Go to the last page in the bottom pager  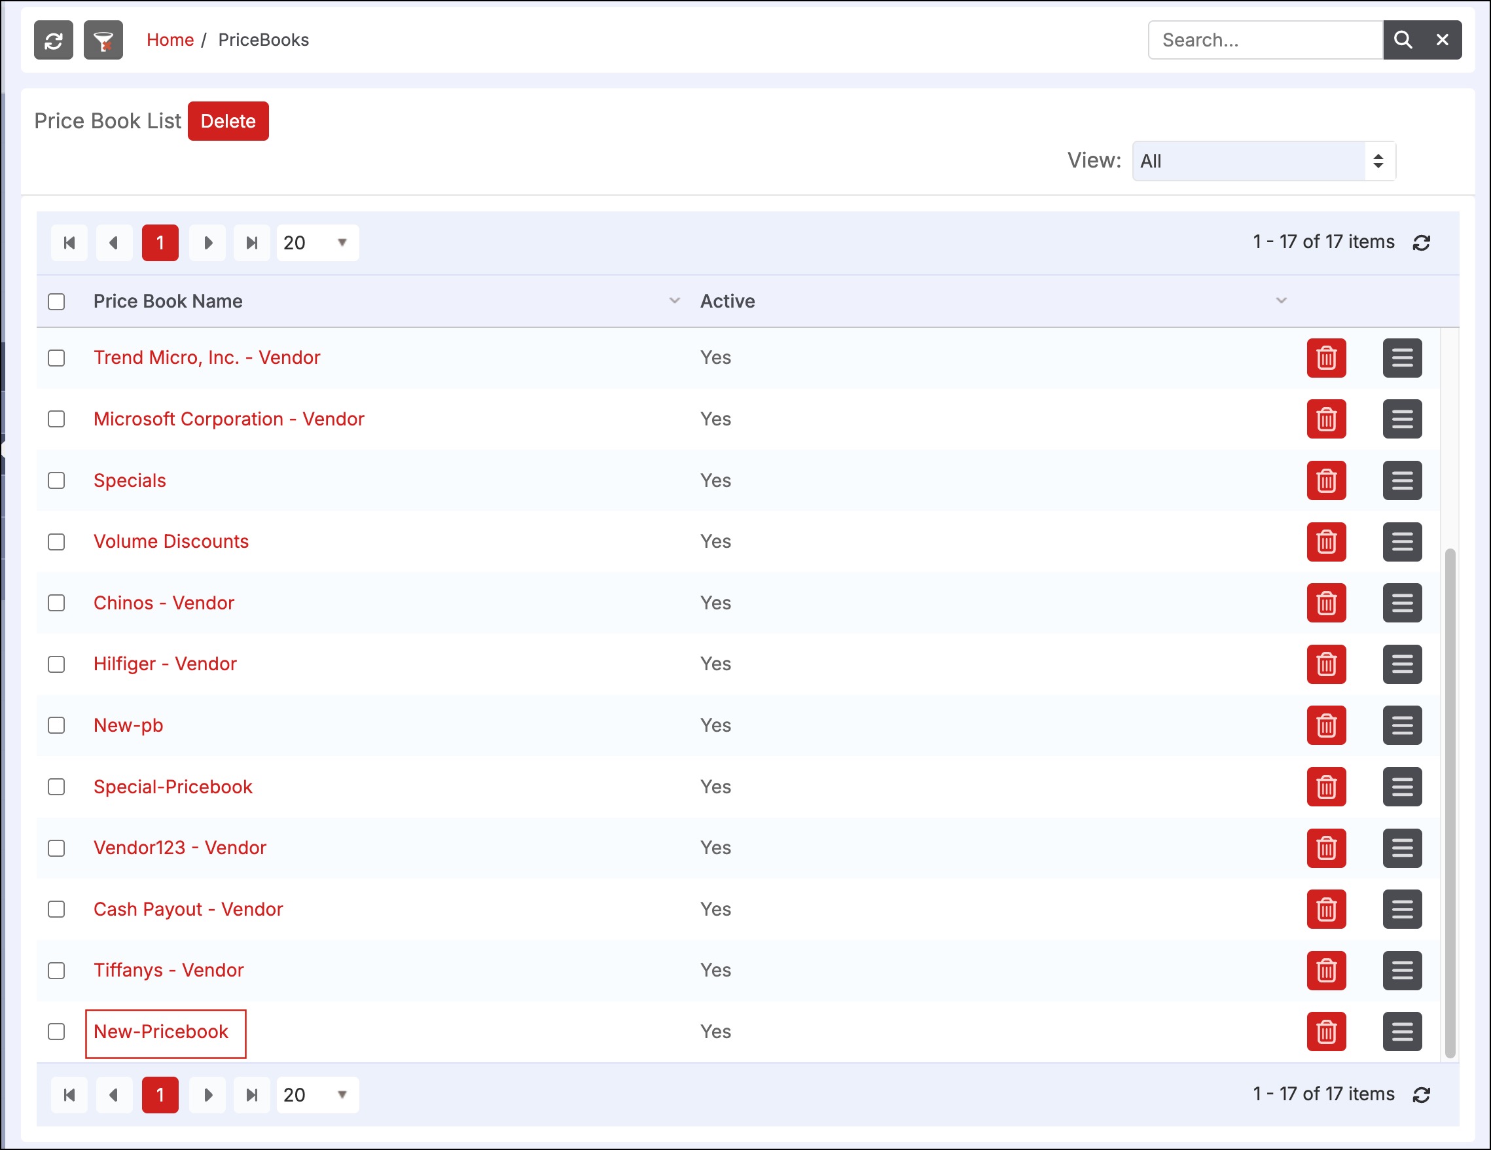[x=252, y=1096]
